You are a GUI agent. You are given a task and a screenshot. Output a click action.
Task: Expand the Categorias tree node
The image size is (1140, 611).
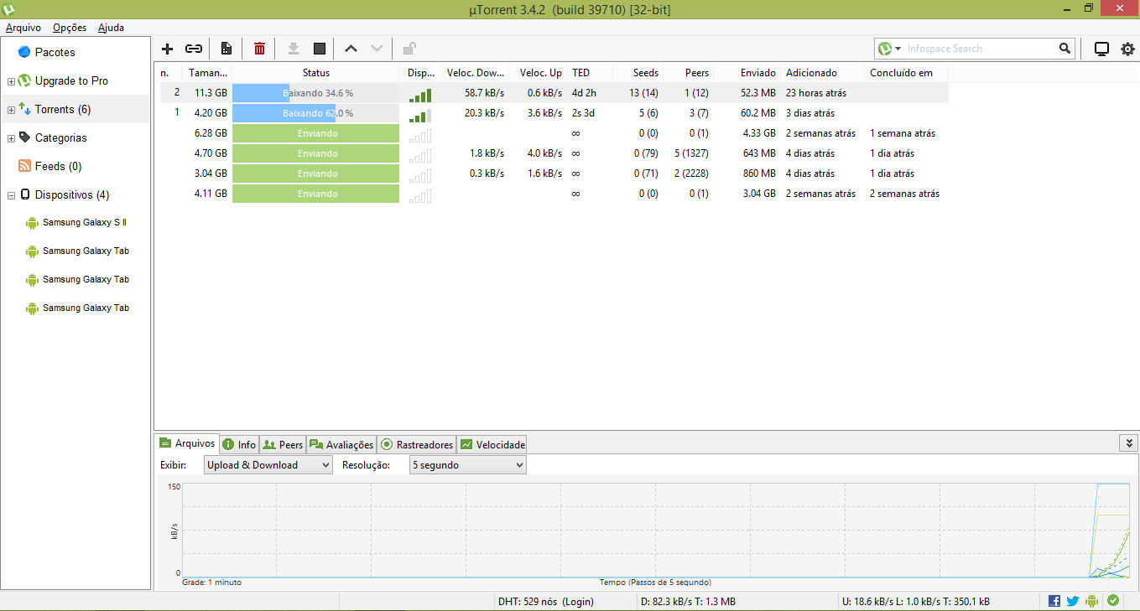pyautogui.click(x=11, y=138)
